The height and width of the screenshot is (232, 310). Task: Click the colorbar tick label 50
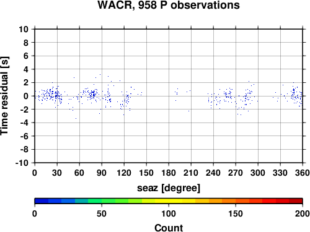(x=102, y=213)
